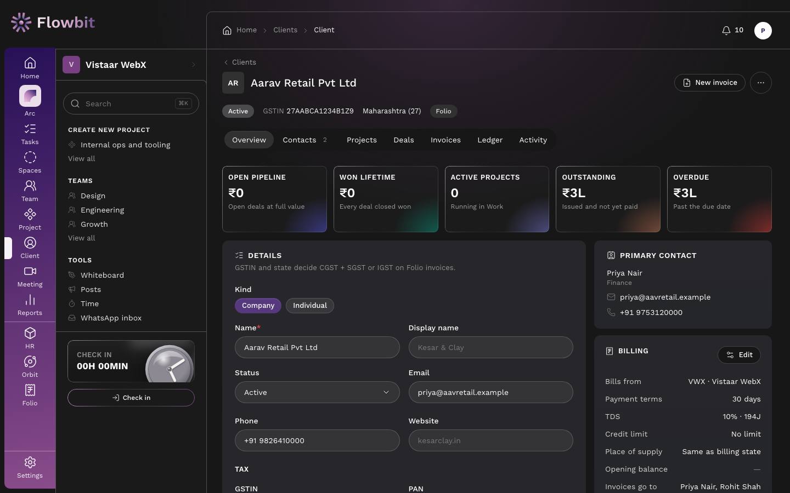
Task: Open Whiteboard in Tools
Action: pos(102,275)
